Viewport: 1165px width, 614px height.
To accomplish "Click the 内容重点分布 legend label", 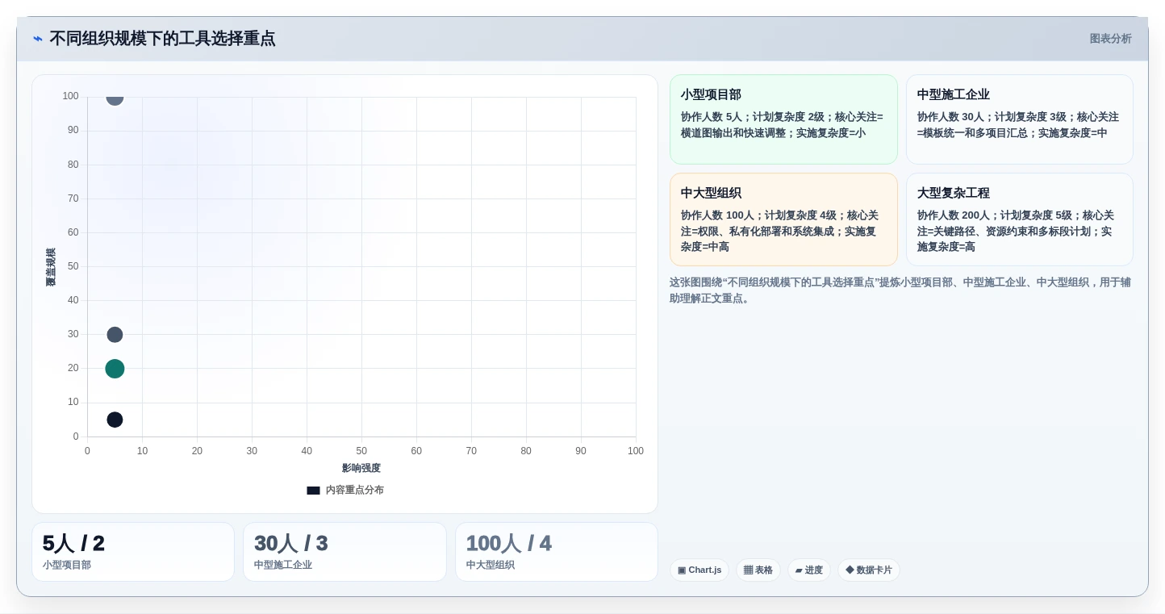I will coord(355,491).
